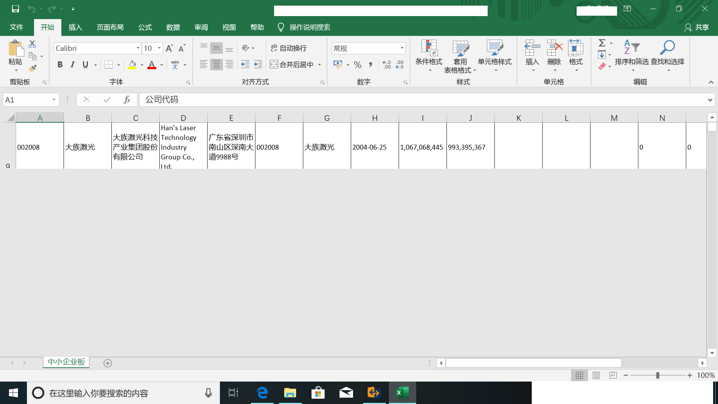This screenshot has width=718, height=404.
Task: Click the Copy icon in clipboard group
Action: pyautogui.click(x=33, y=56)
